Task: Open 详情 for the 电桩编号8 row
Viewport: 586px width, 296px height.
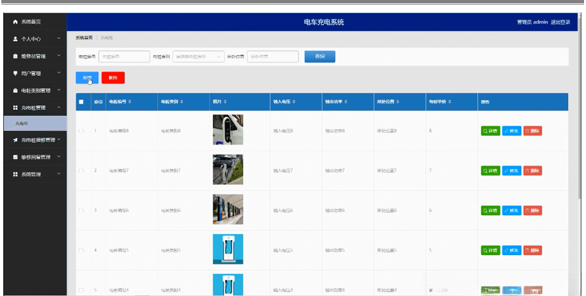Action: (x=491, y=131)
